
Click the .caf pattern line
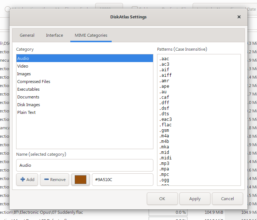164,97
